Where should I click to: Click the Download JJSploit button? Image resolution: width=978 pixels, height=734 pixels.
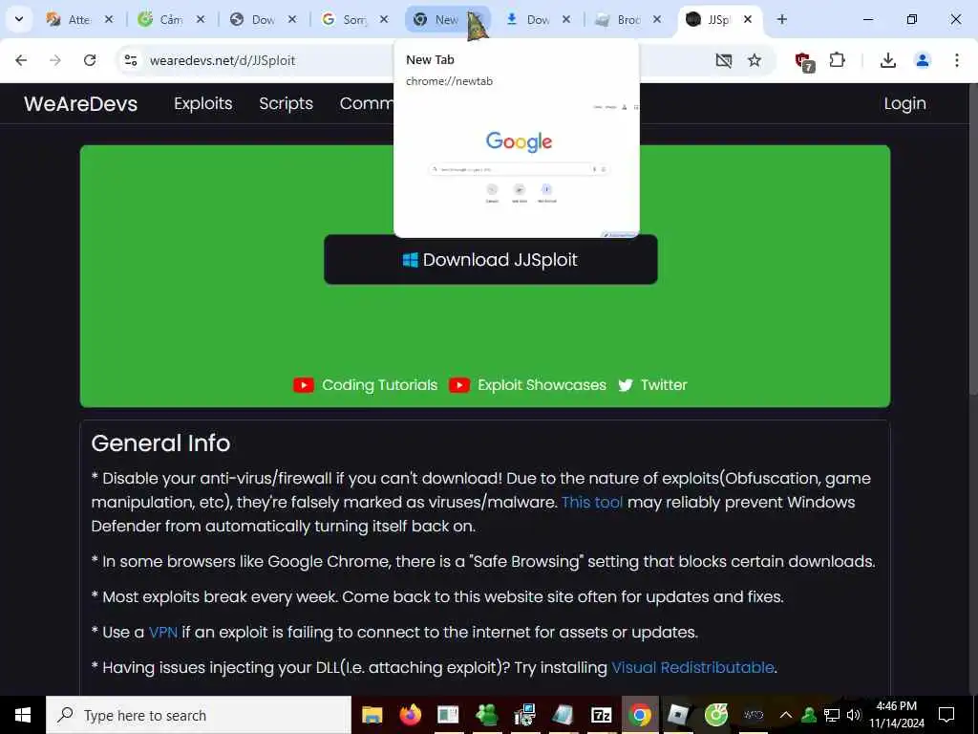pos(490,260)
